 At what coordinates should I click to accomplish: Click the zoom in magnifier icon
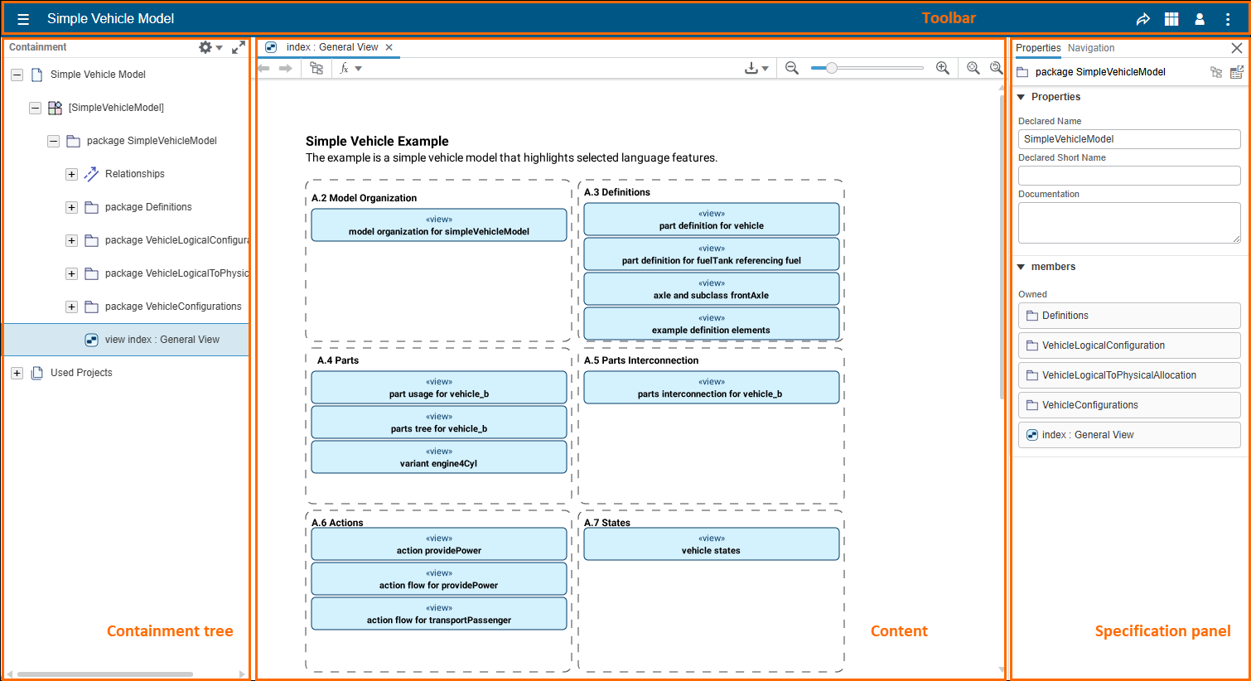943,68
